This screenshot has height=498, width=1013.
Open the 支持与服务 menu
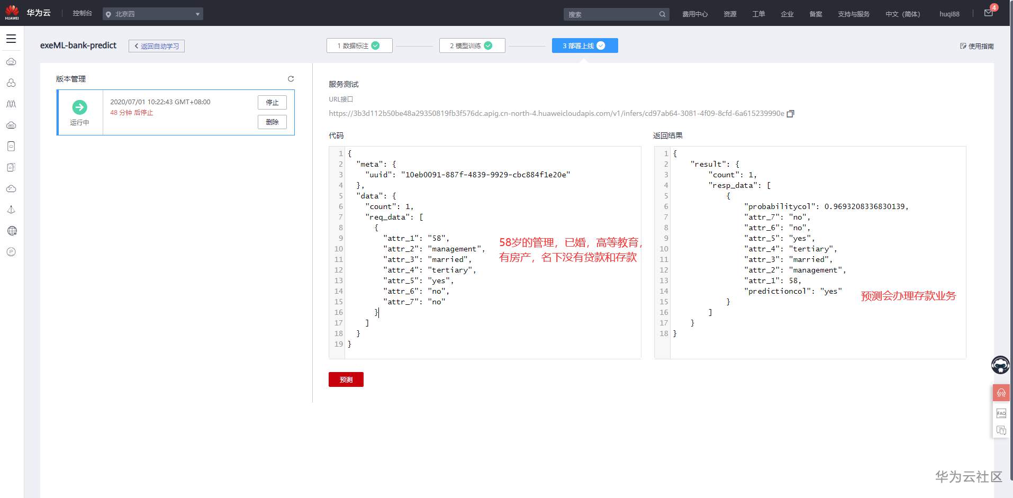[854, 14]
